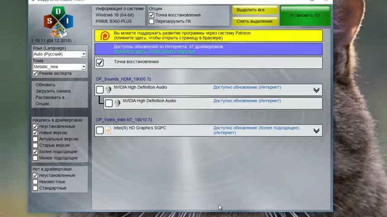Viewport: 387px width, 217px height.
Task: Click 'Windows 10 (64-bit)' system info text
Action: [115, 15]
